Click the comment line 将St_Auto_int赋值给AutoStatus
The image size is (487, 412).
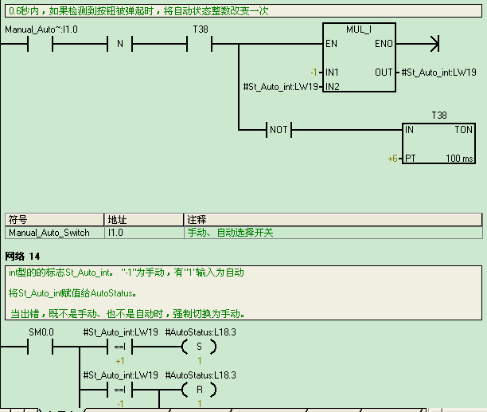click(72, 293)
